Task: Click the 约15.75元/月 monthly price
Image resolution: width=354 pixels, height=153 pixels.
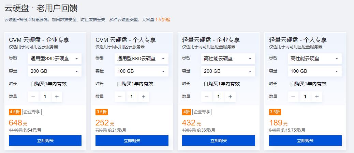Action: 293,130
